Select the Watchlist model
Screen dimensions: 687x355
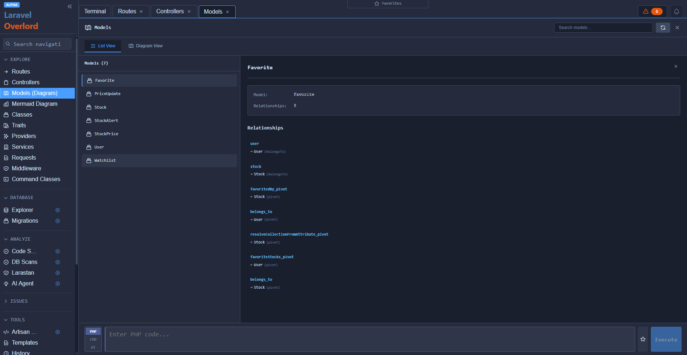coord(159,160)
